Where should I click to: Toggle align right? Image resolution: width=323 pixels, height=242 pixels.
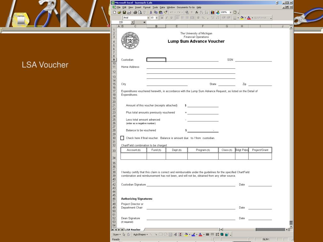pyautogui.click(x=187, y=18)
